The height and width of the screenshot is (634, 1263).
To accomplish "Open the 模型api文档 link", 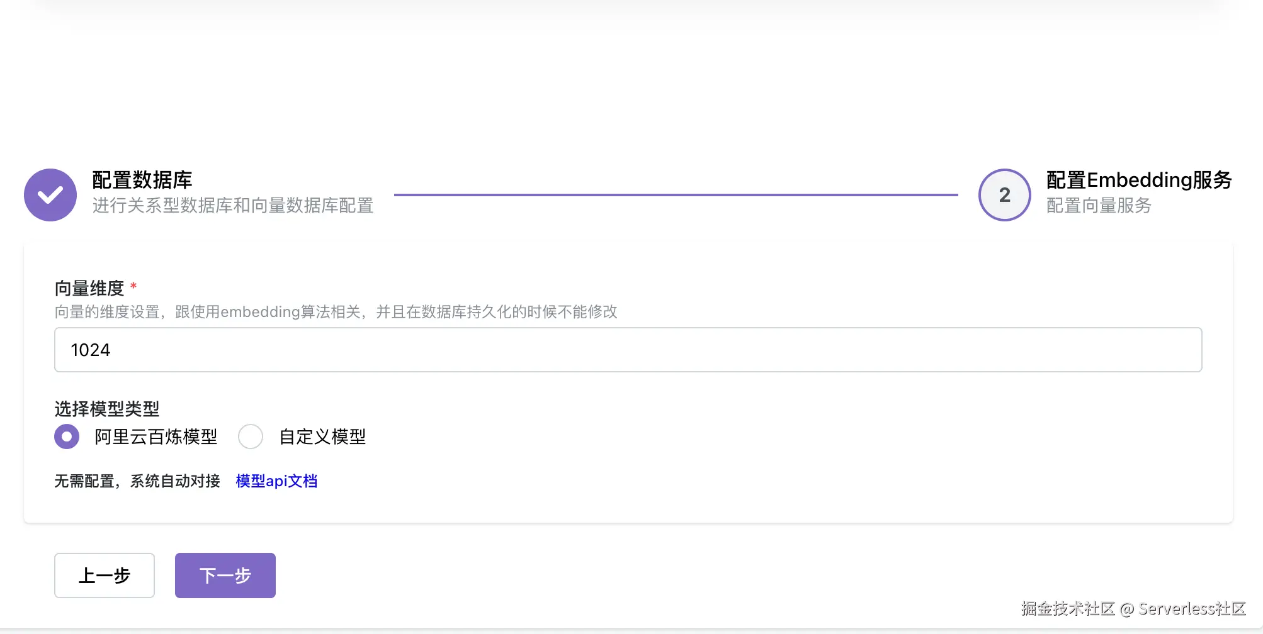I will point(276,481).
